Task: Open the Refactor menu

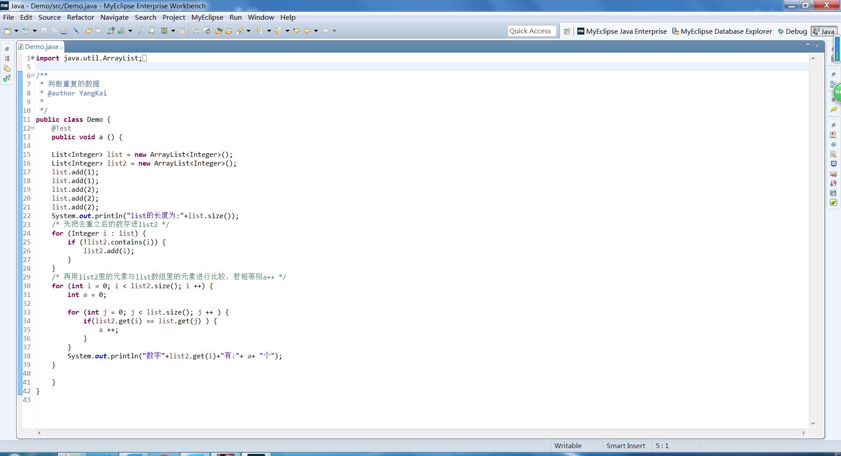Action: 81,17
